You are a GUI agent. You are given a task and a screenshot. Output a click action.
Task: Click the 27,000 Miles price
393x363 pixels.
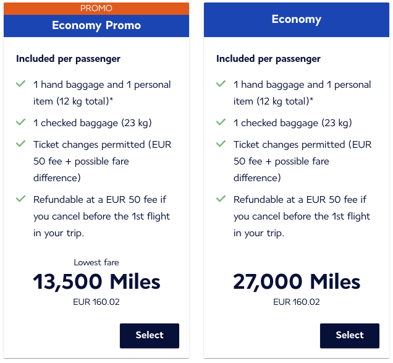coord(297,282)
